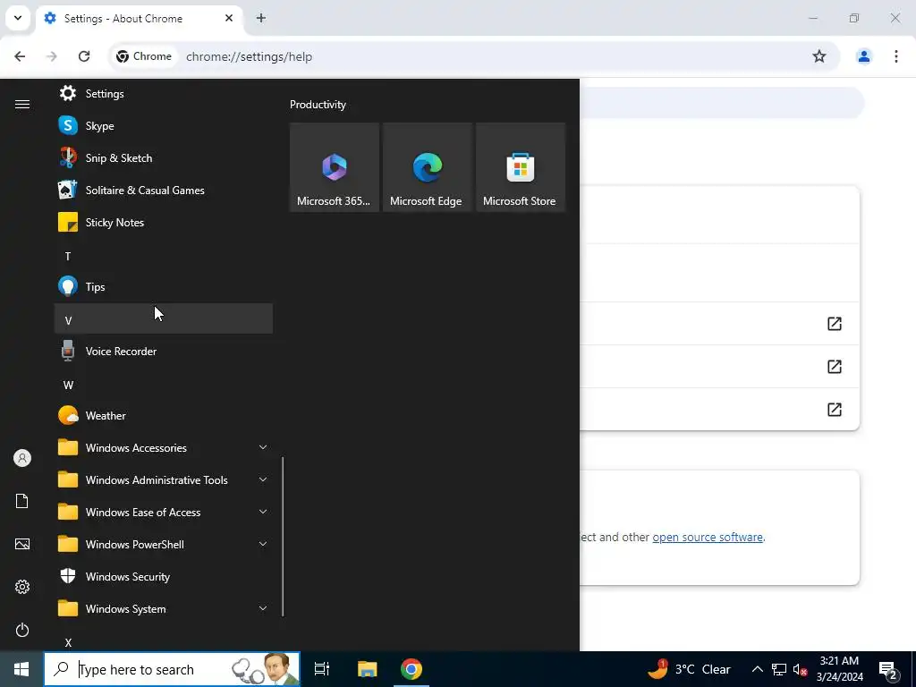Expand Windows Accessories folder
This screenshot has height=687, width=916.
pyautogui.click(x=164, y=447)
